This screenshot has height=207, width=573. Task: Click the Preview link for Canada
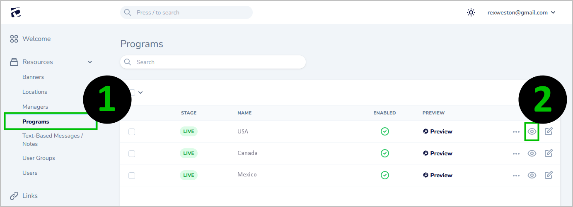click(x=438, y=153)
